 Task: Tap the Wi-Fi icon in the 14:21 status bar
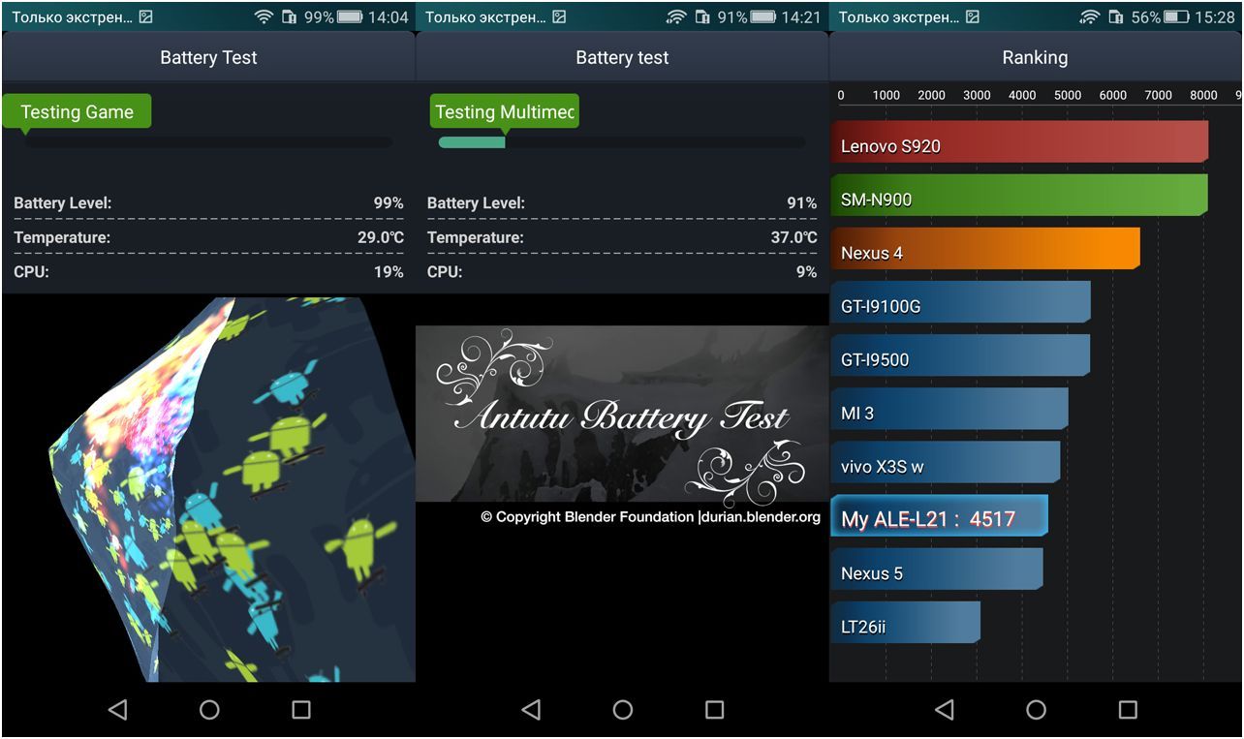(x=676, y=17)
